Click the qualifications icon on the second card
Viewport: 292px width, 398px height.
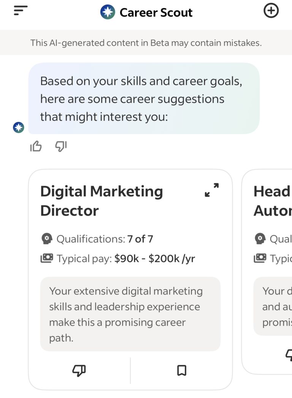pos(260,239)
